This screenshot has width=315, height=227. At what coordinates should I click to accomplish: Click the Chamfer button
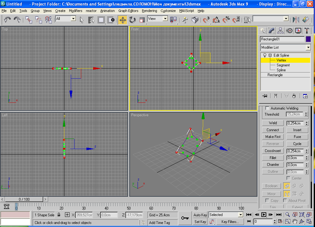273,165
